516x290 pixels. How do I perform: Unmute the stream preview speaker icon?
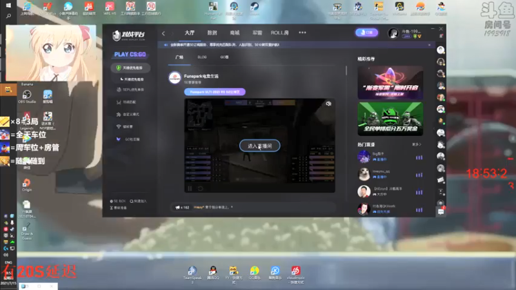pyautogui.click(x=328, y=104)
